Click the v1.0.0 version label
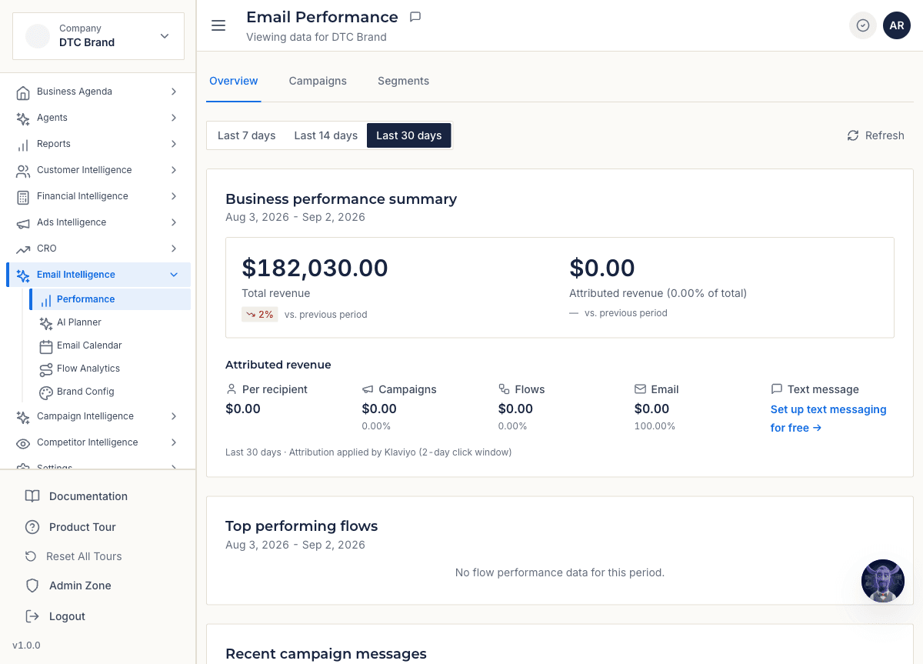The height and width of the screenshot is (664, 923). [26, 645]
